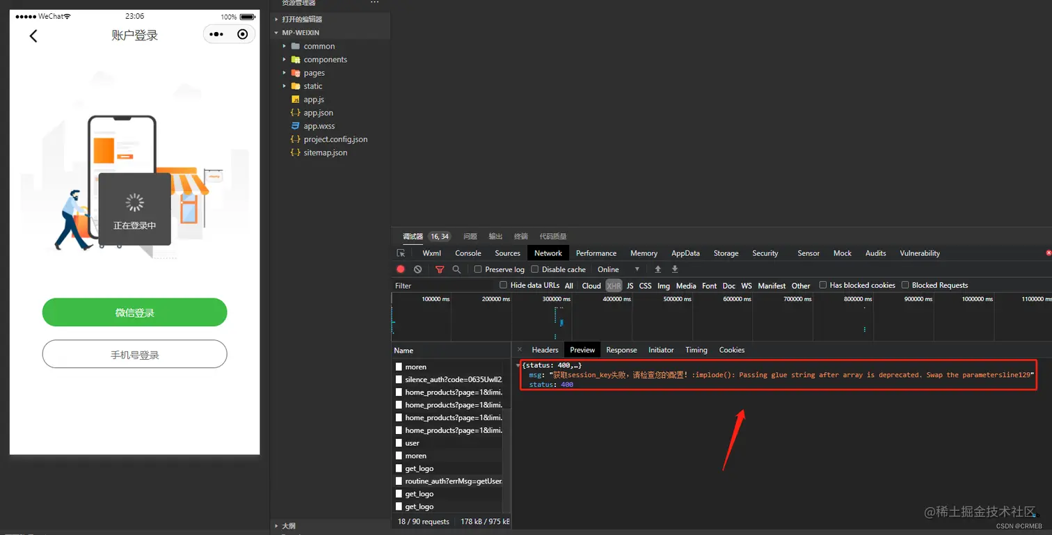
Task: Click the app.js file icon
Action: tap(295, 99)
